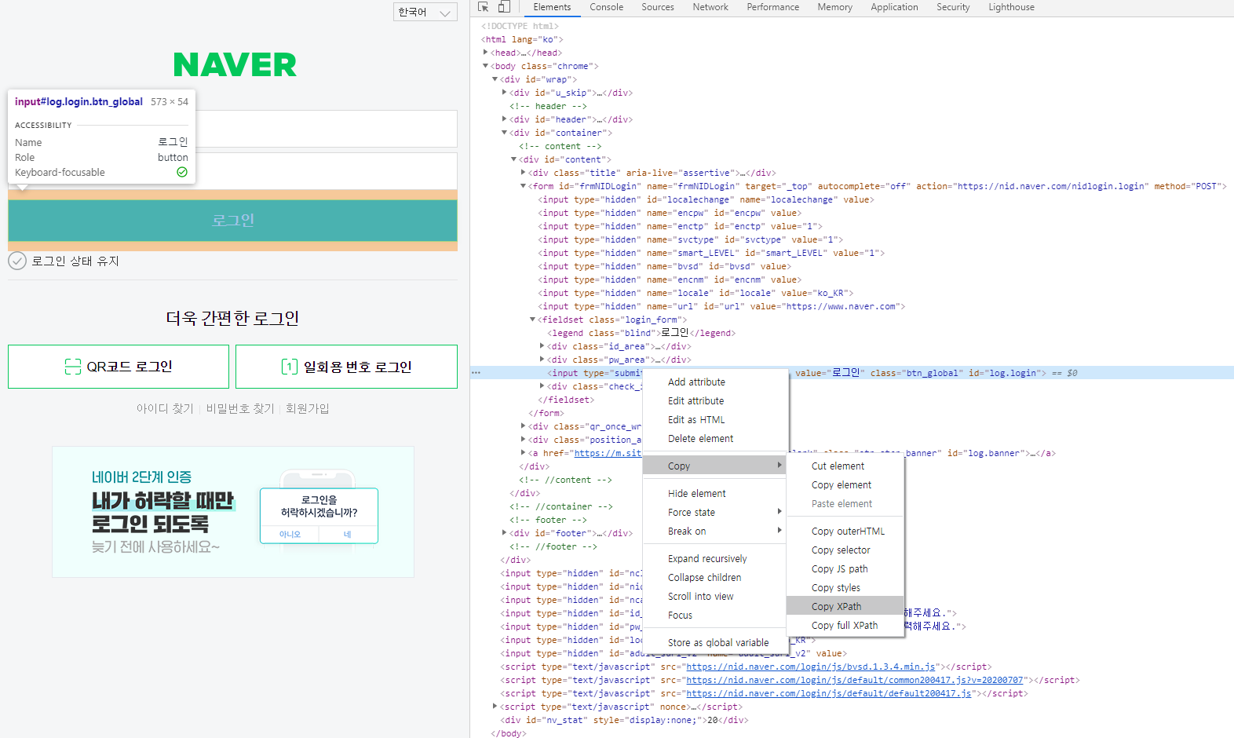Image resolution: width=1234 pixels, height=738 pixels.
Task: Toggle the device toolbar icon
Action: (x=504, y=7)
